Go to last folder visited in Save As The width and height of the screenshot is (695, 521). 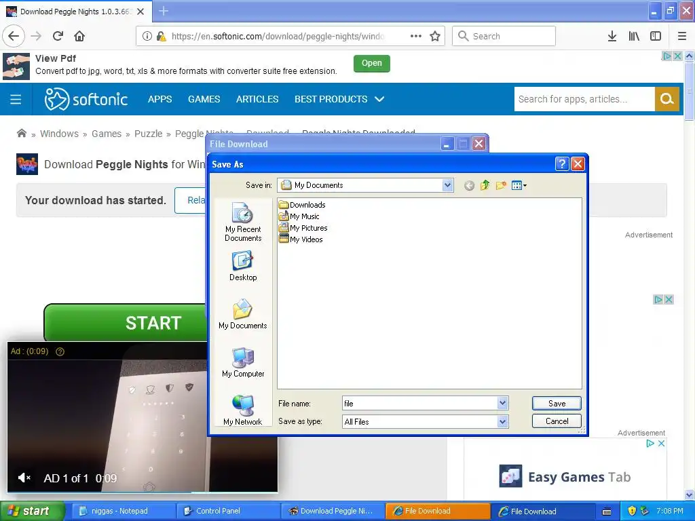[x=469, y=186]
